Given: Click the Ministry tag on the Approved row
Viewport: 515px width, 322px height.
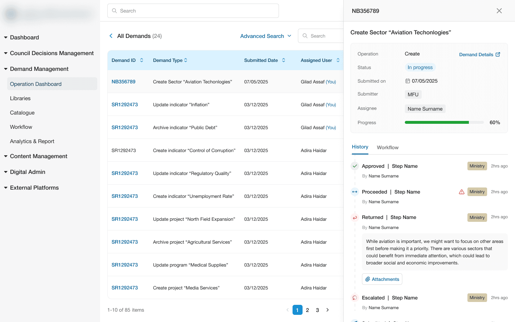Looking at the screenshot, I should [x=477, y=166].
